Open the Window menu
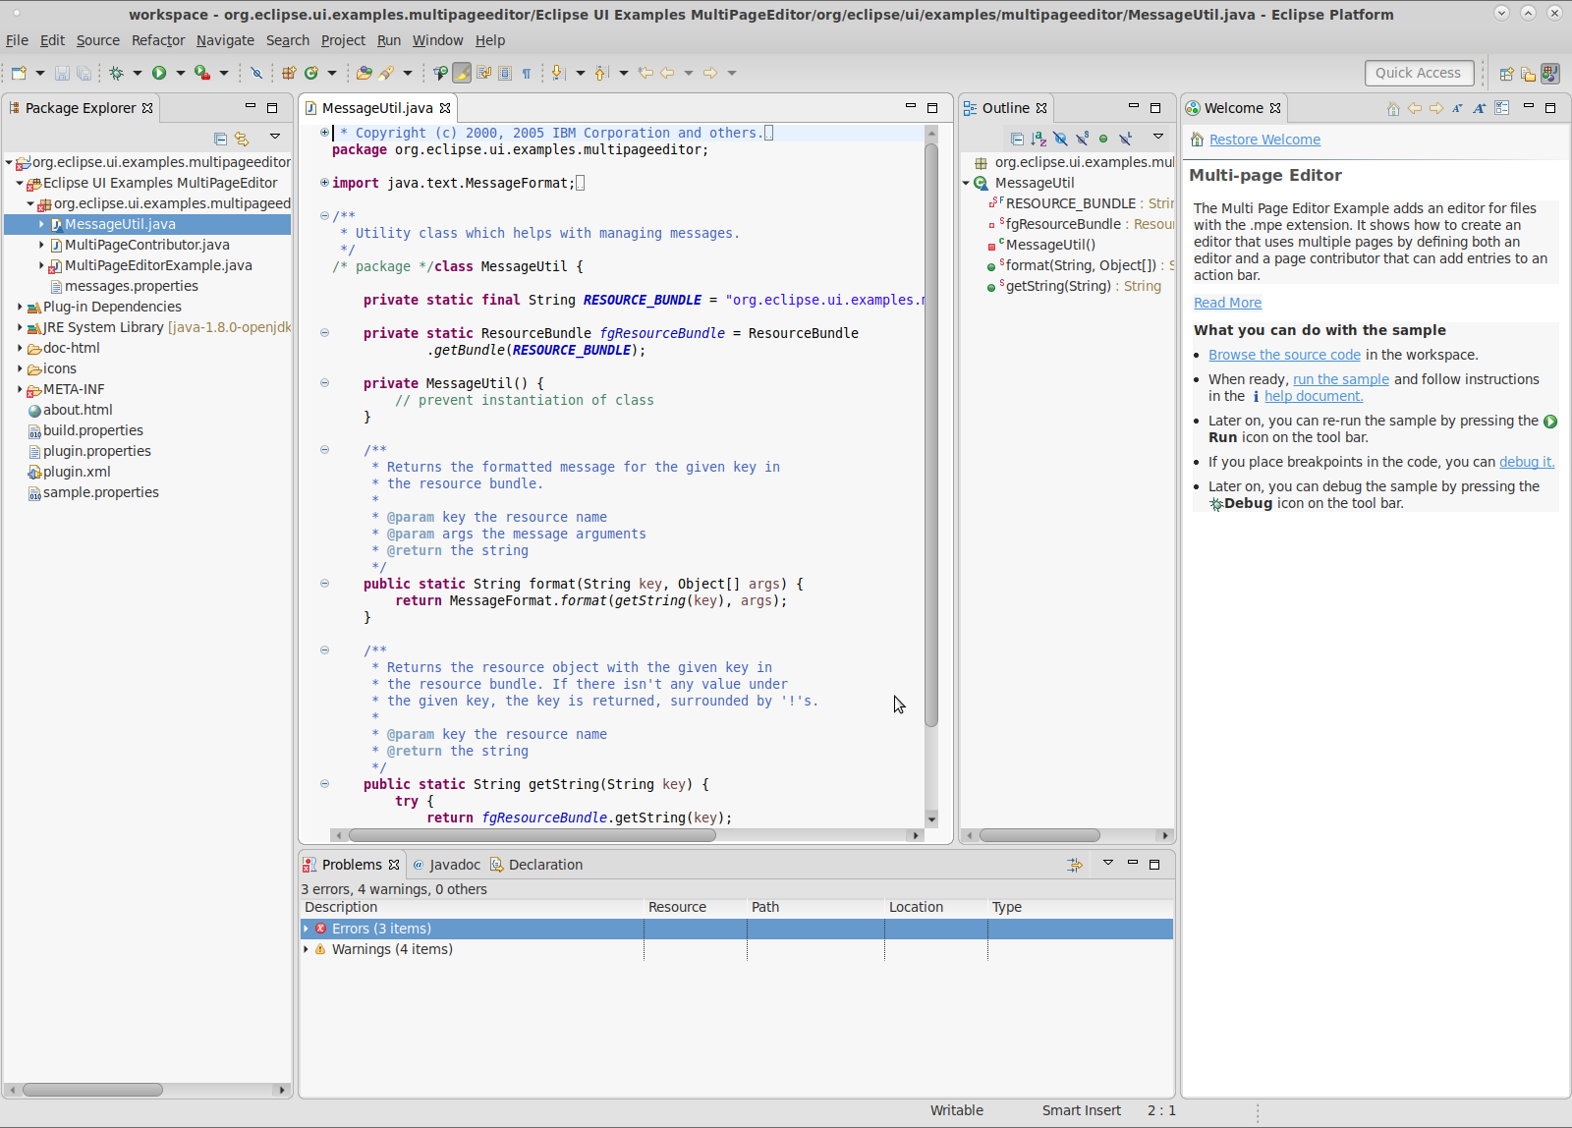 click(x=437, y=40)
